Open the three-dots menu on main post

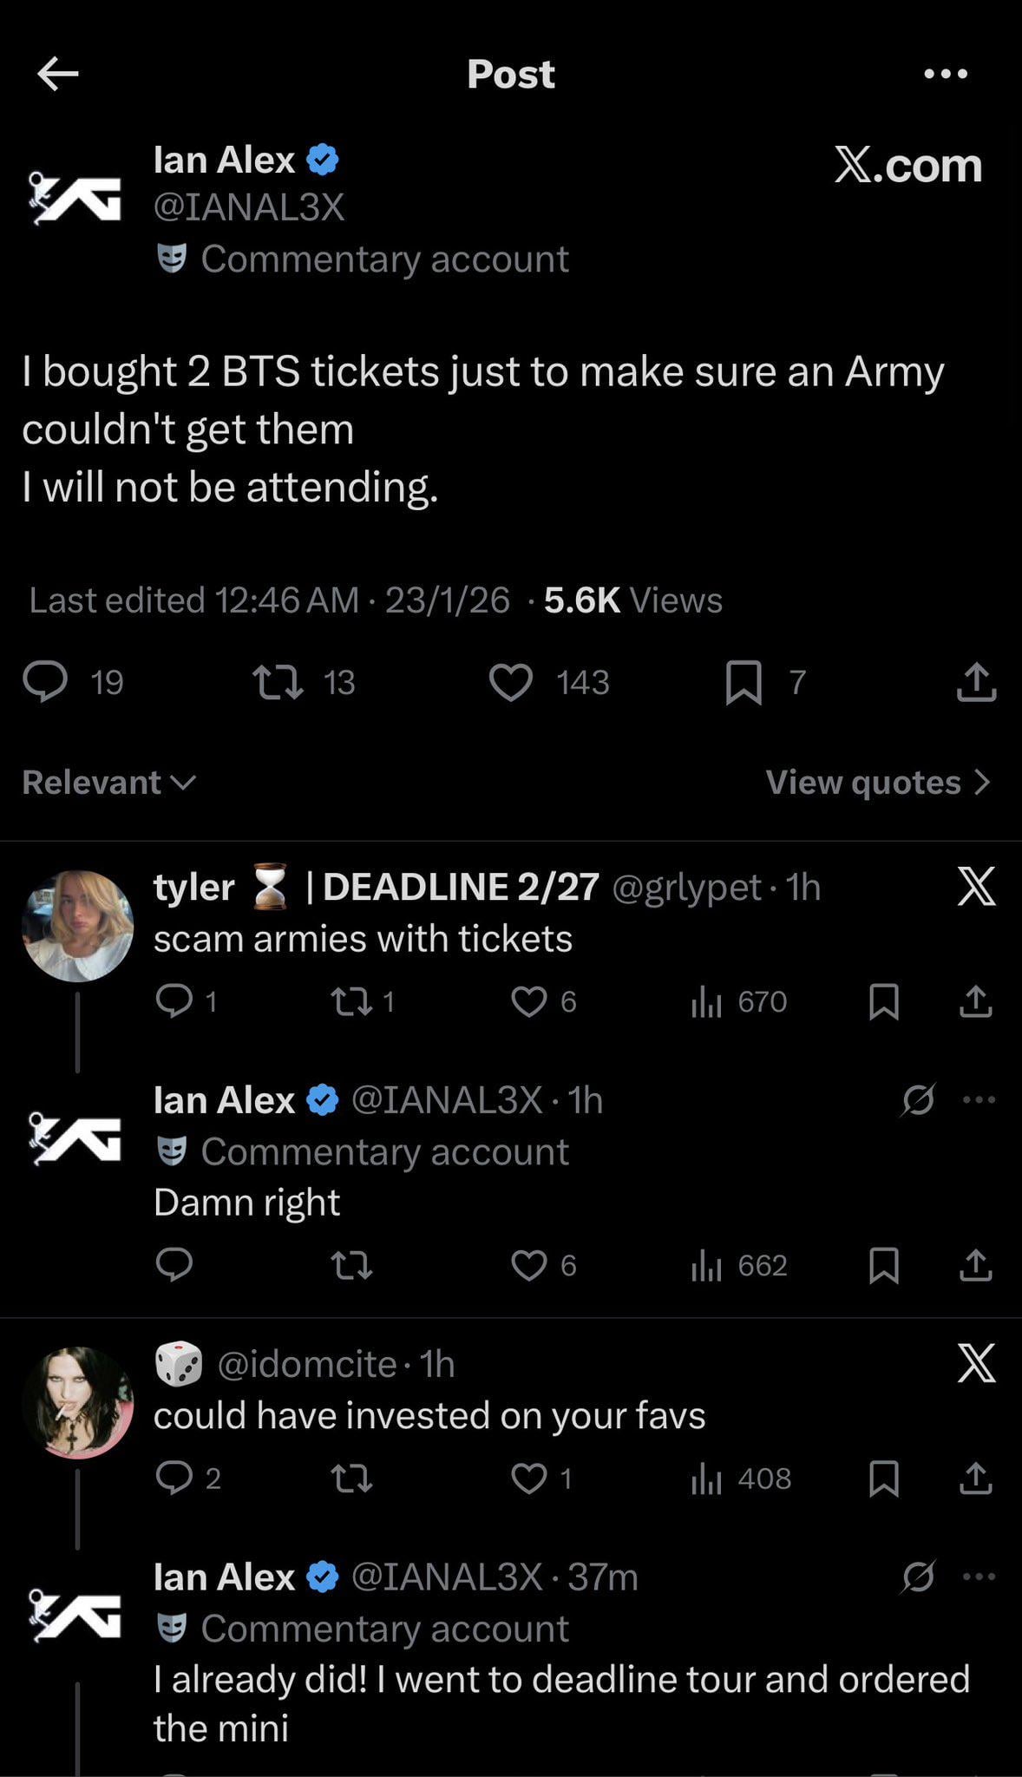pyautogui.click(x=946, y=74)
